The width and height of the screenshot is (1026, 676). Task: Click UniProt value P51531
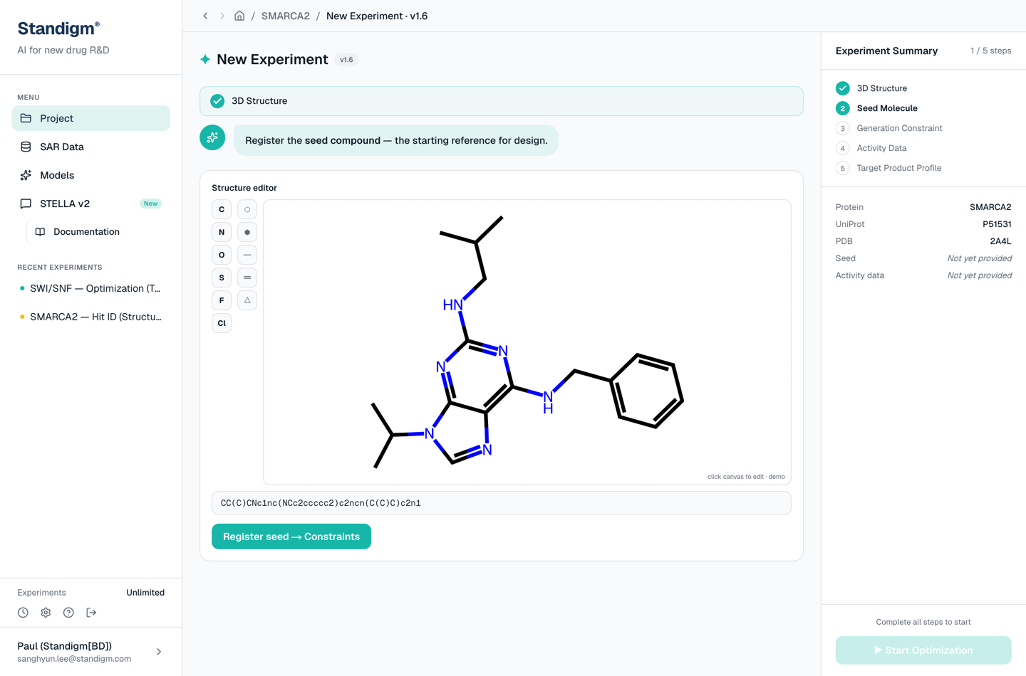coord(997,224)
